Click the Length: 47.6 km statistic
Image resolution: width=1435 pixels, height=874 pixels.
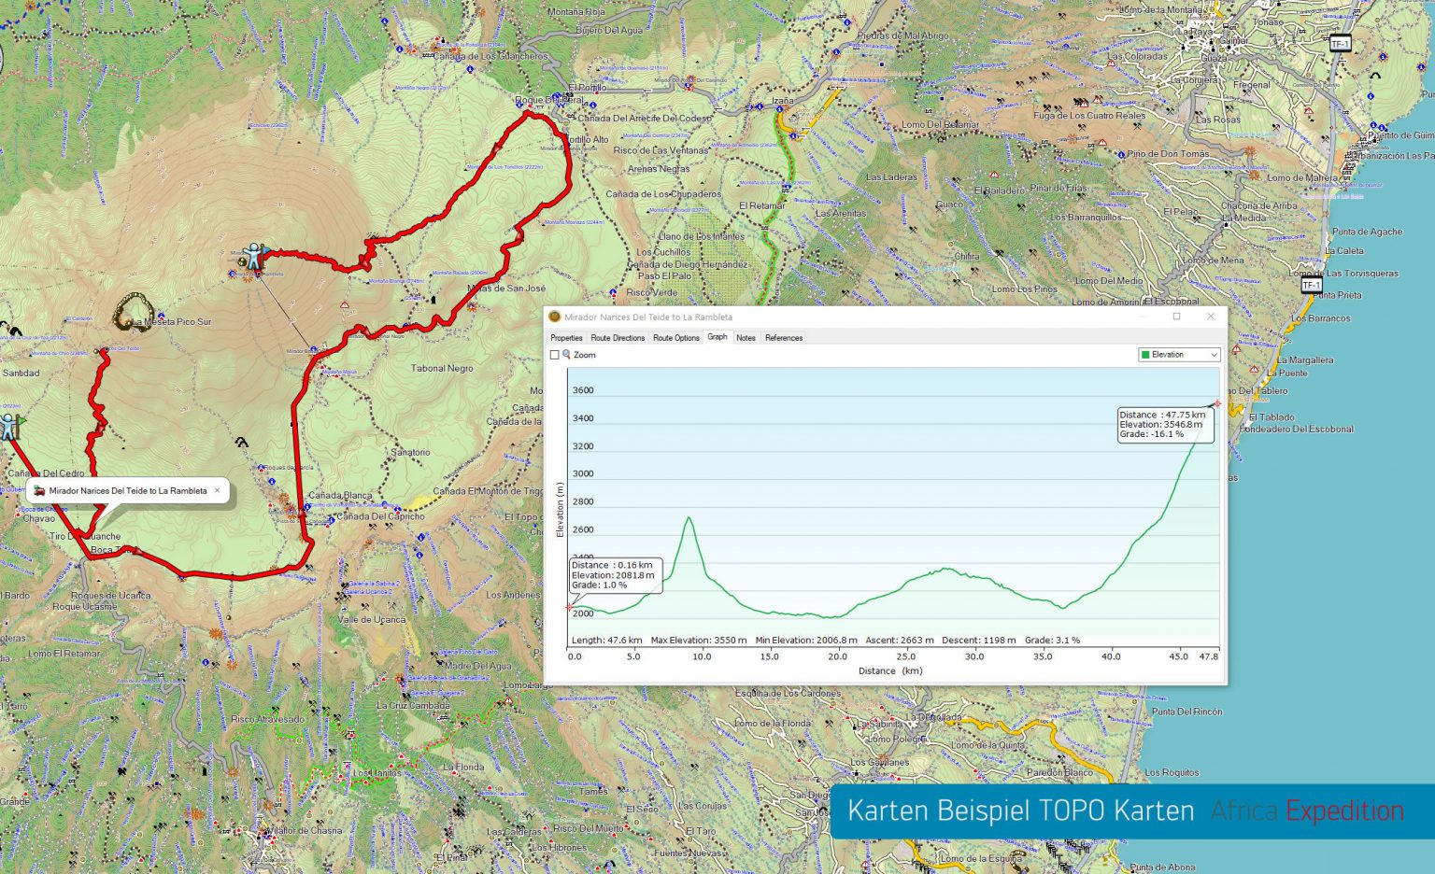pos(607,641)
